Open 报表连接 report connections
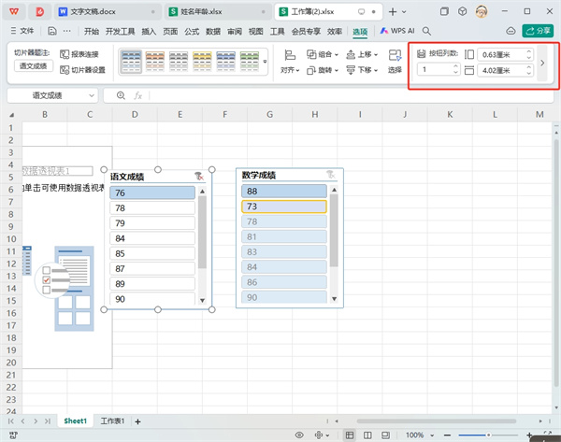Screen dimensions: 561x442 (79, 54)
